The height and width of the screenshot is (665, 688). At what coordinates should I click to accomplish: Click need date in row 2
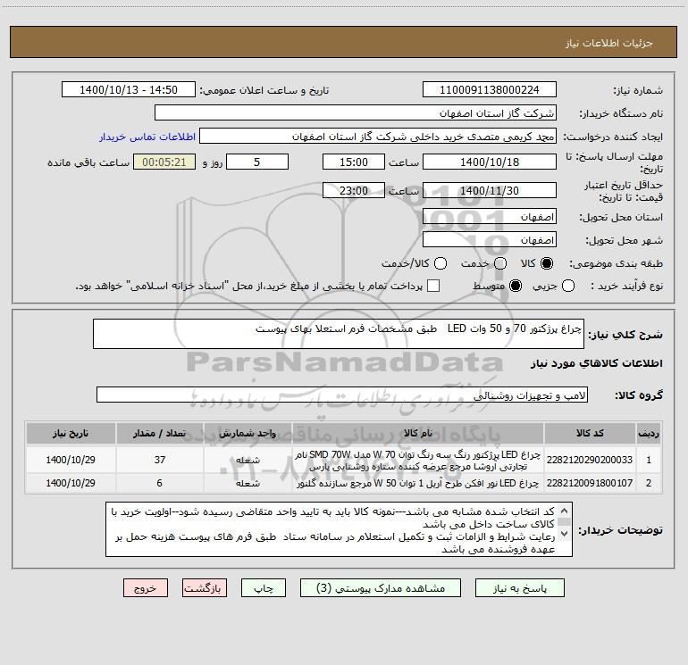tap(71, 483)
